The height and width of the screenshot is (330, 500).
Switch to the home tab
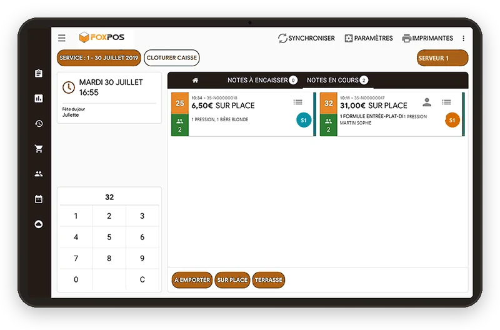(x=195, y=81)
